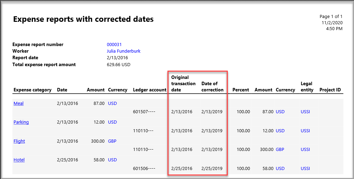This screenshot has width=354, height=179.
Task: Click USSI legal entity for ledger 601507
Action: pos(305,112)
